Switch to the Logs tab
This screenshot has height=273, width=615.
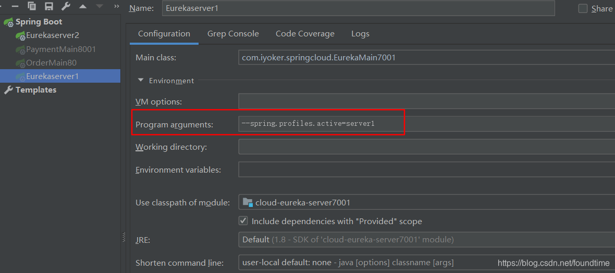pos(360,34)
